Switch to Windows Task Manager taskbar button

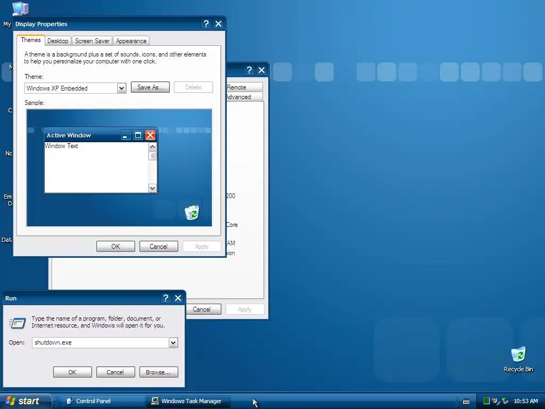(188, 401)
